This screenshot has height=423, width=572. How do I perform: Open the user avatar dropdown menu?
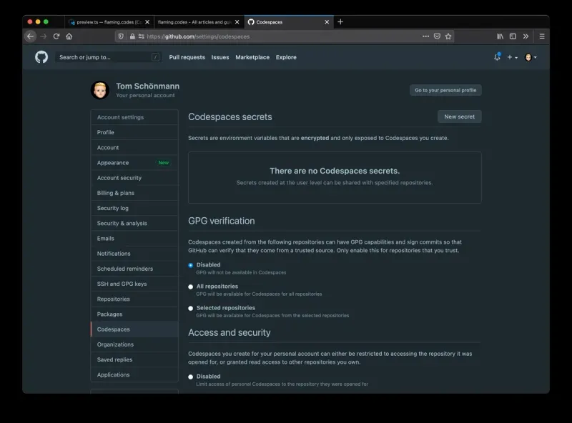pyautogui.click(x=531, y=57)
